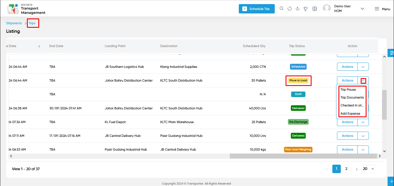Click the Destination column header

pos(169,46)
